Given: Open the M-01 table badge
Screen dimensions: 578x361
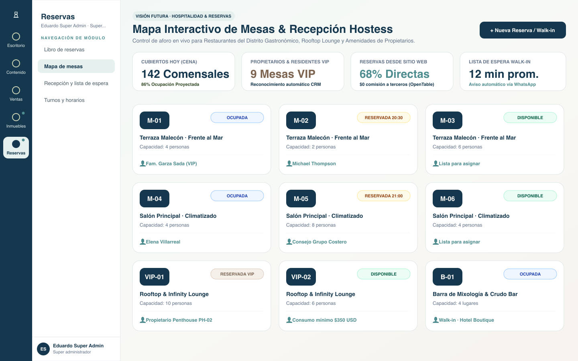Looking at the screenshot, I should coord(155,120).
